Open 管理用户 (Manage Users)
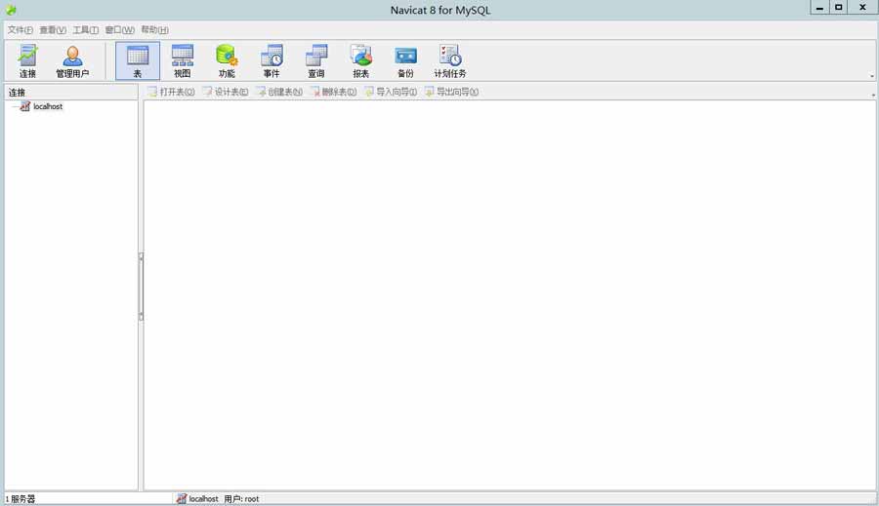This screenshot has width=879, height=506. (72, 61)
